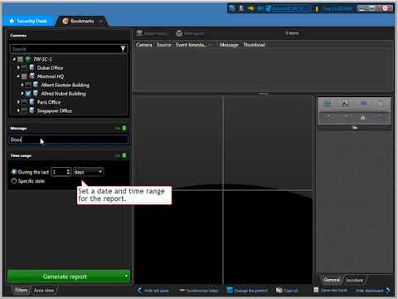Click the second icon in dashboard top row
Image resolution: width=398 pixels, height=299 pixels.
point(345,103)
